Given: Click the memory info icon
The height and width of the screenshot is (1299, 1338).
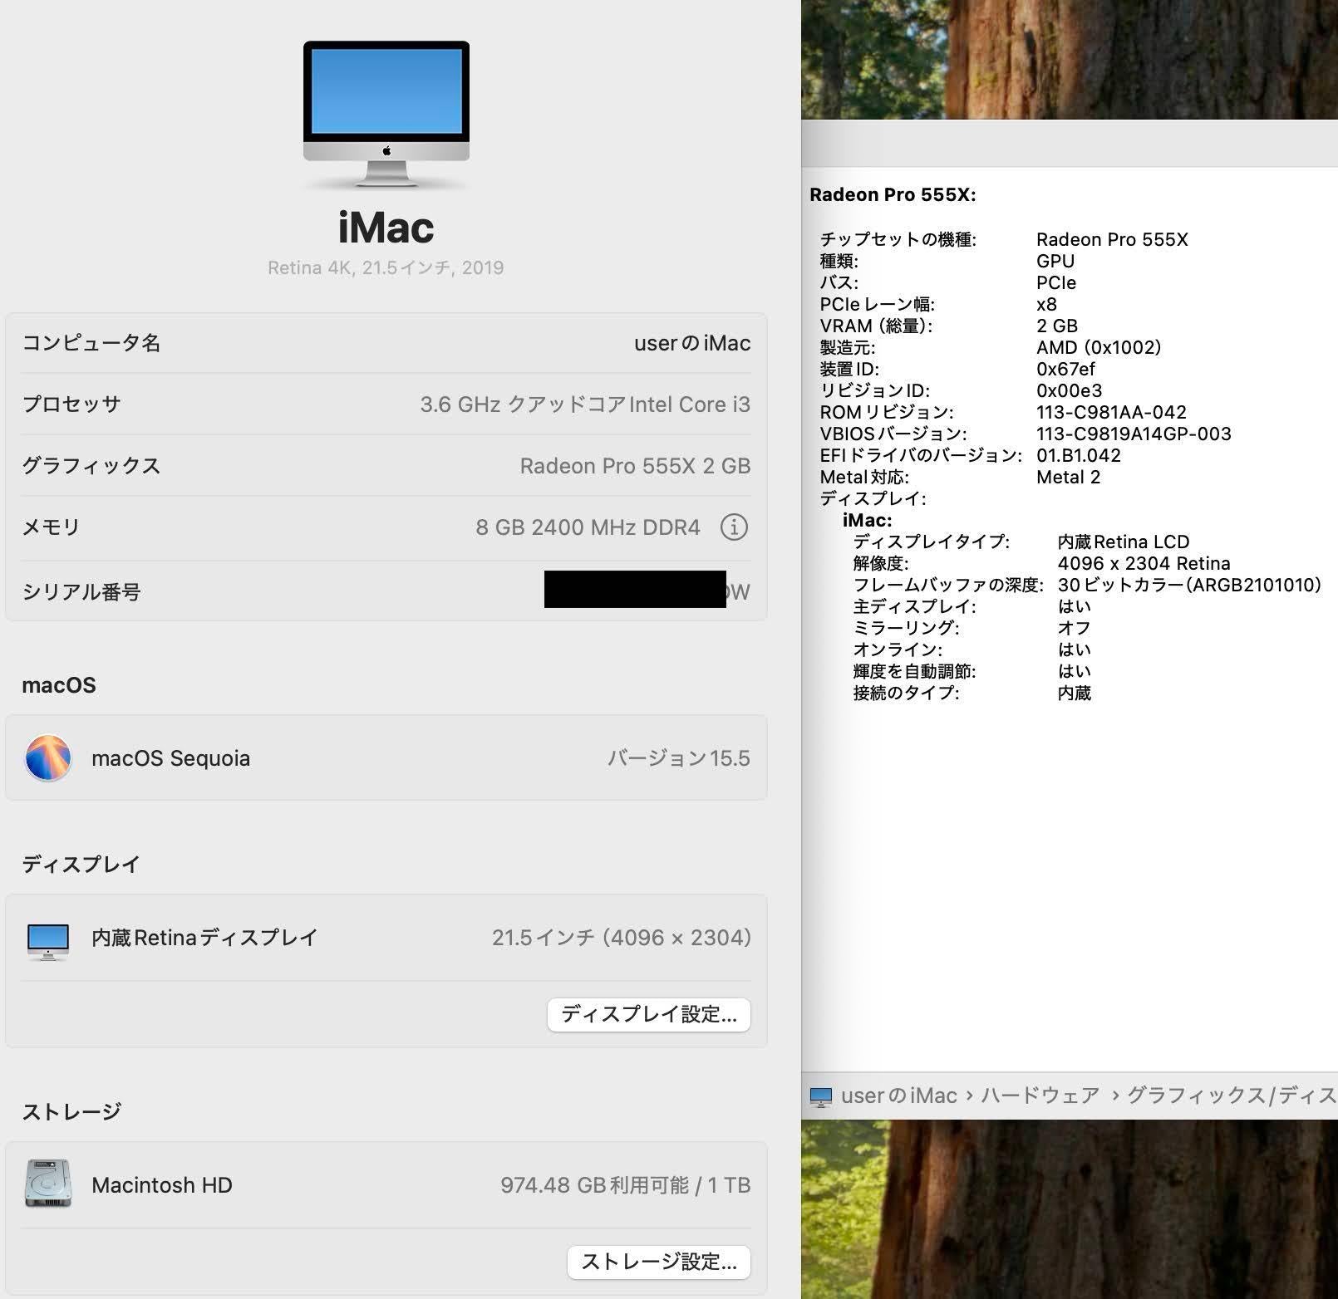Looking at the screenshot, I should click(733, 527).
